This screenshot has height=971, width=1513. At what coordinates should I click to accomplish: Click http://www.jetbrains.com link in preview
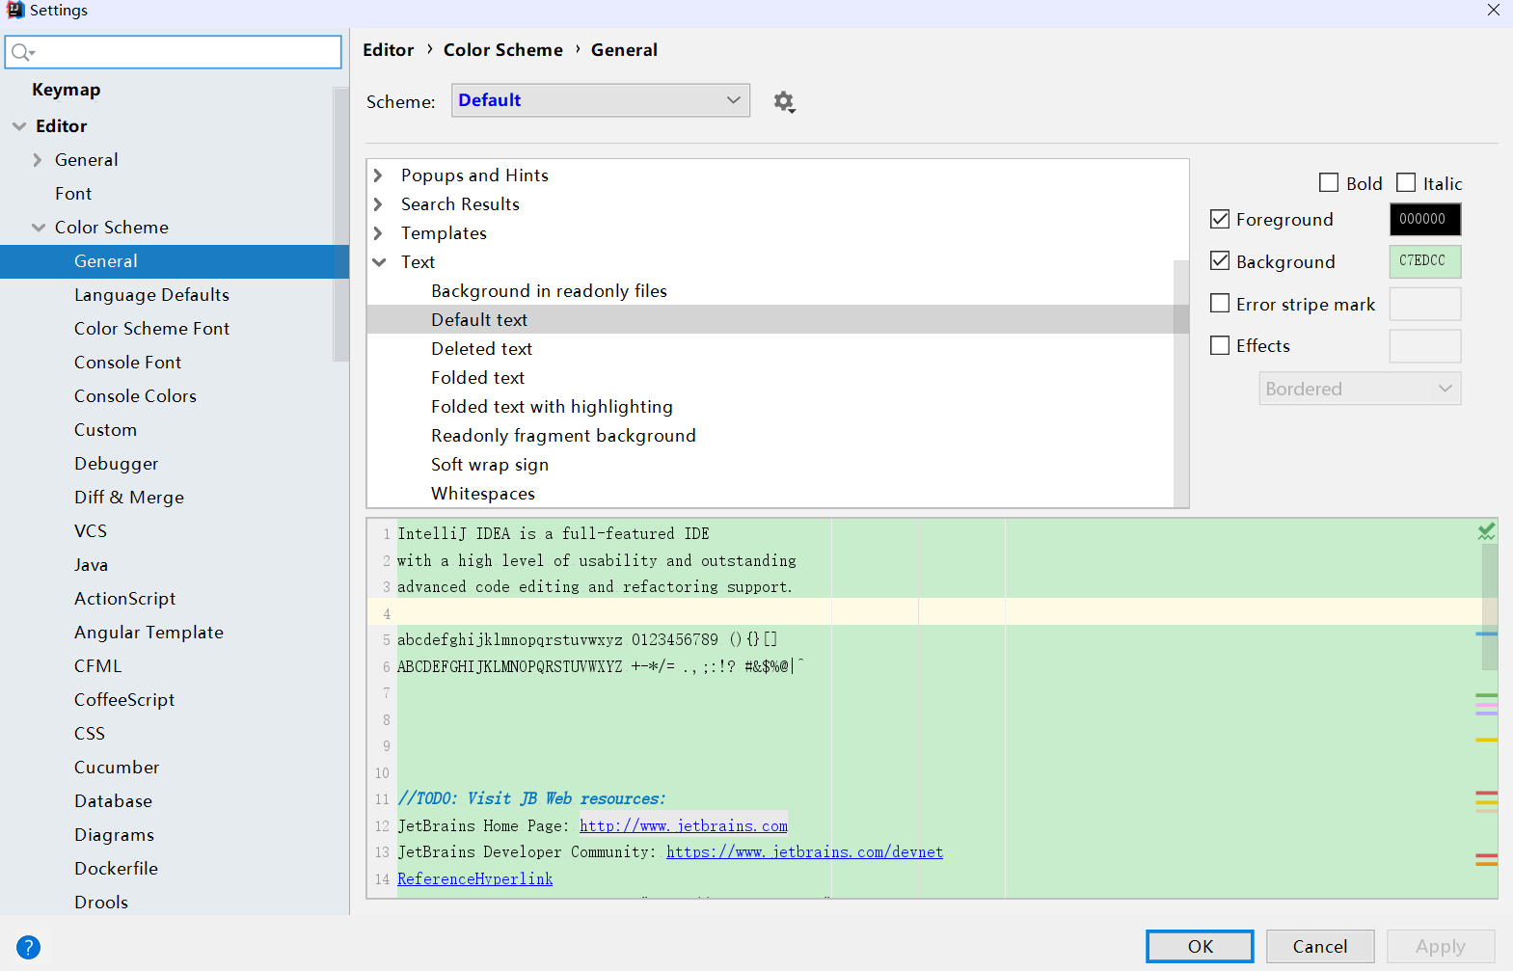click(684, 825)
